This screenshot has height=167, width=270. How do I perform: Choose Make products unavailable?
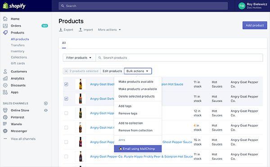(x=138, y=89)
